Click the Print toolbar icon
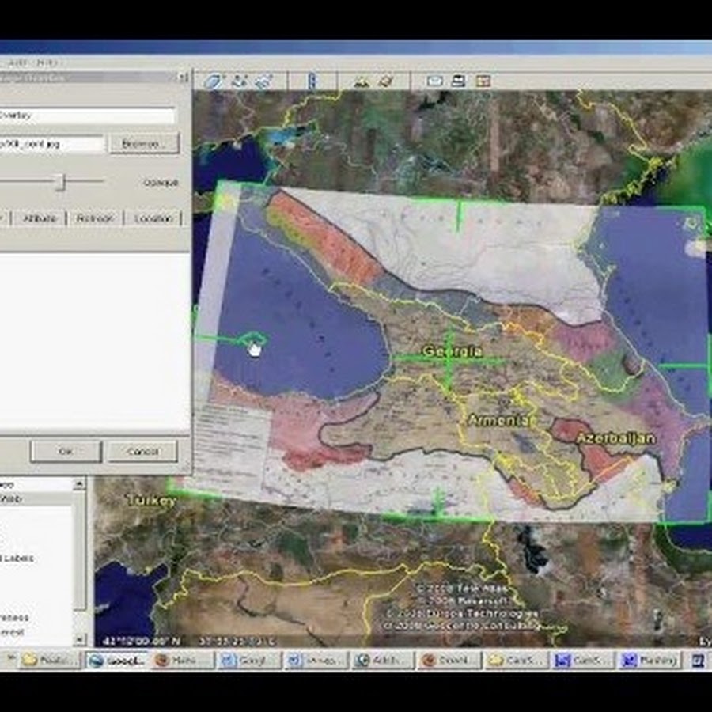Screen dimensions: 712x712 point(459,81)
